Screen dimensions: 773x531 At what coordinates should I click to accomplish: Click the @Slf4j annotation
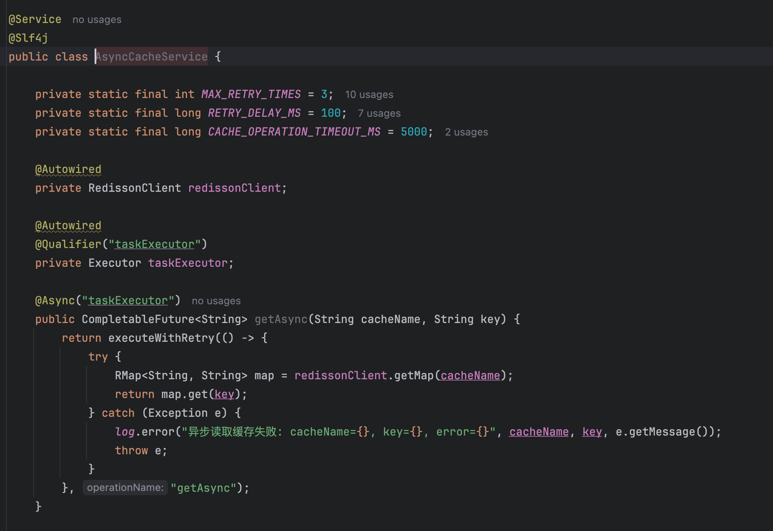coord(28,38)
